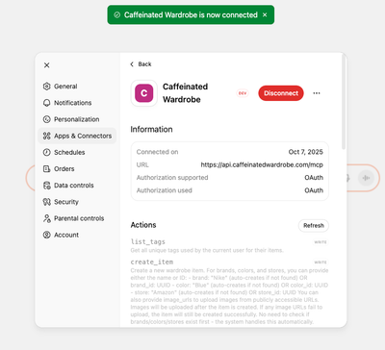Click the Apps & Connectors icon

click(47, 136)
